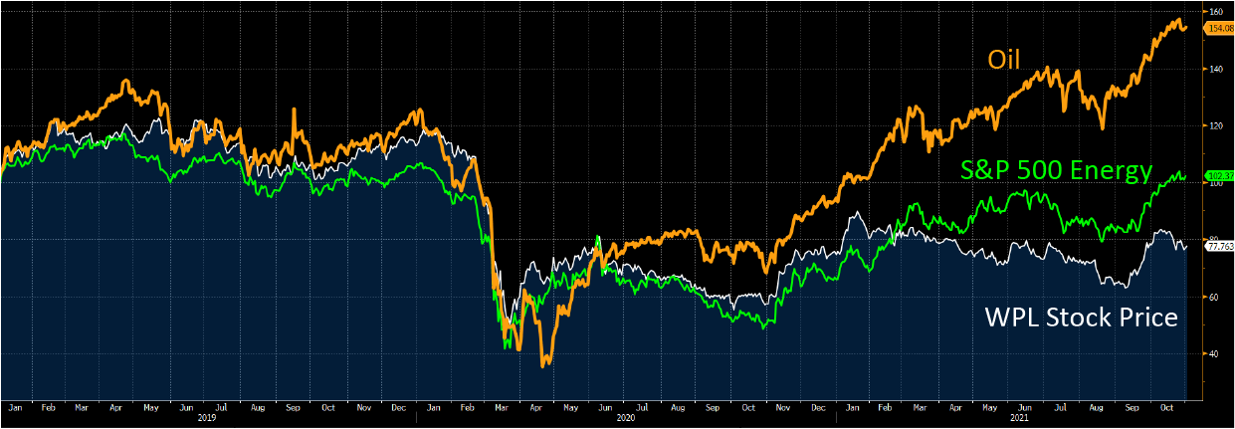
Task: Click the 160 value on the price axis
Action: pos(1215,12)
